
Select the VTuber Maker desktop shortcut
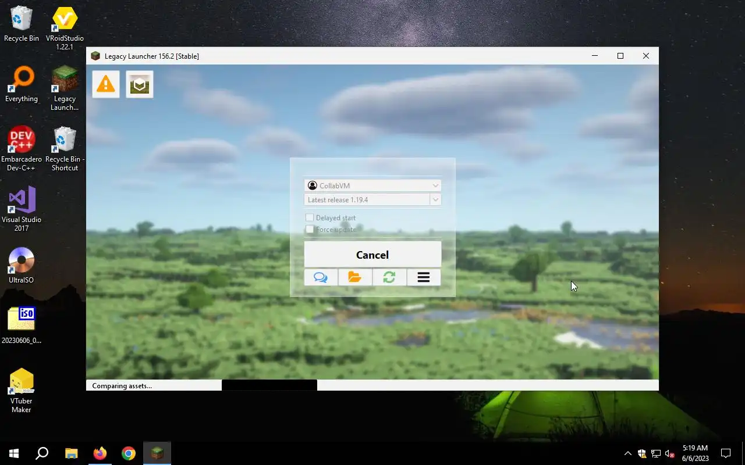tap(22, 391)
